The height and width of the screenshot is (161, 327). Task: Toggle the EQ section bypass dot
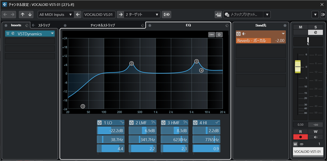tap(150, 25)
